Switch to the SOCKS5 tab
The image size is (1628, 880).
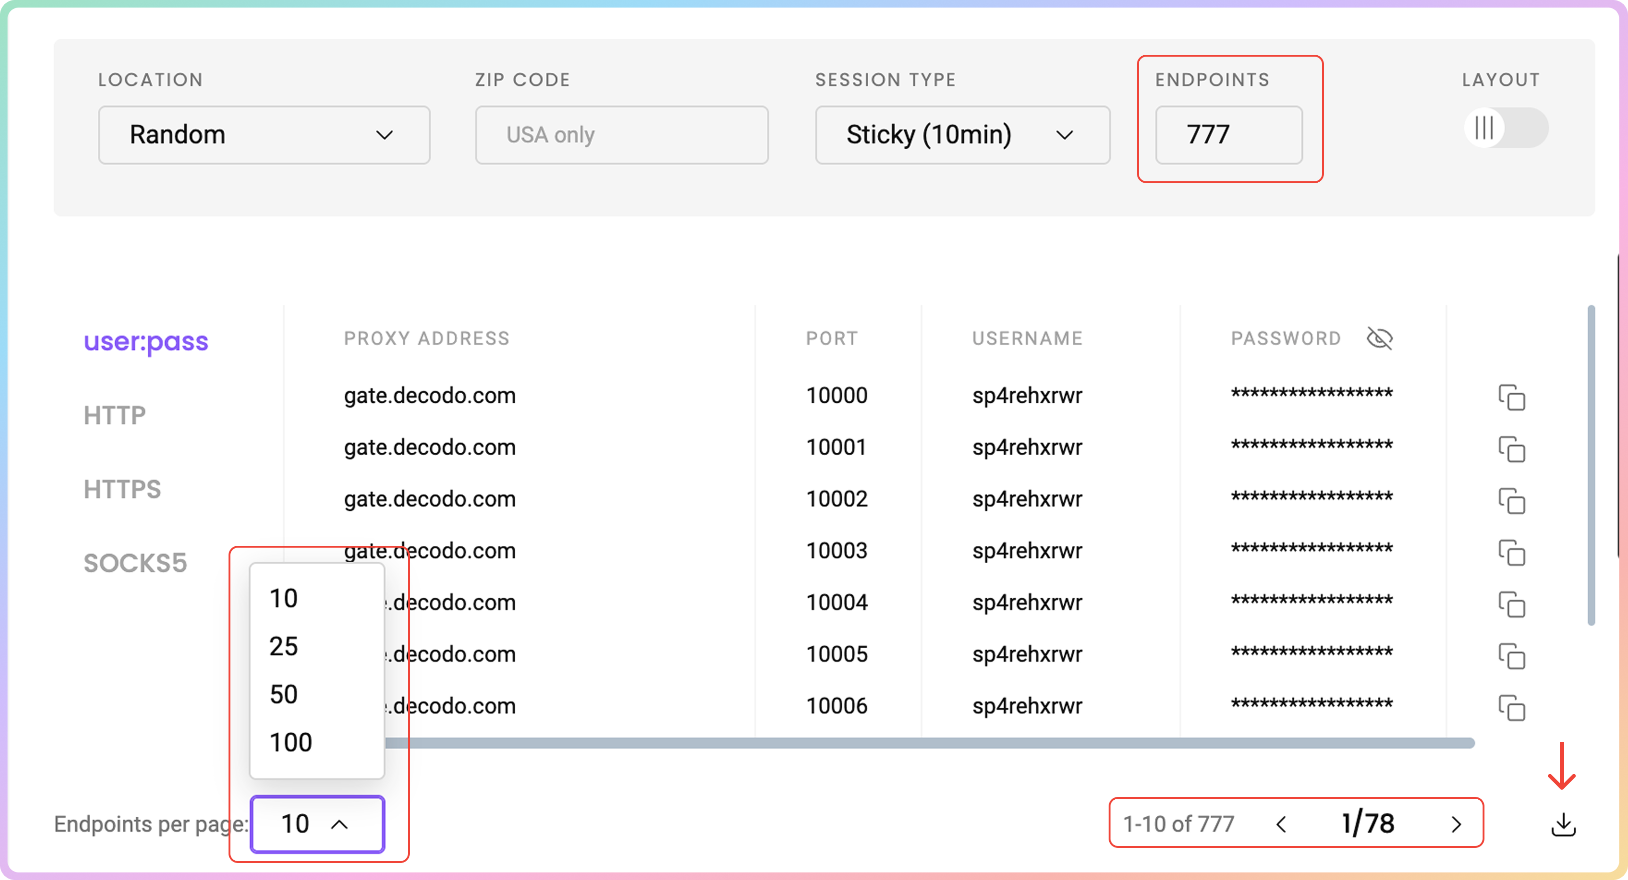[135, 564]
